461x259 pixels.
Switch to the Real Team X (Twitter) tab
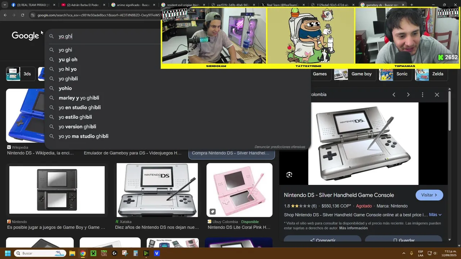tap(283, 5)
